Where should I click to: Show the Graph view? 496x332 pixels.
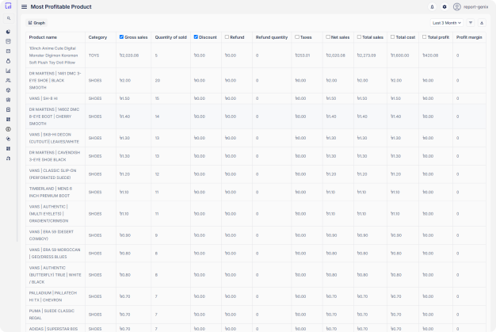coord(36,23)
